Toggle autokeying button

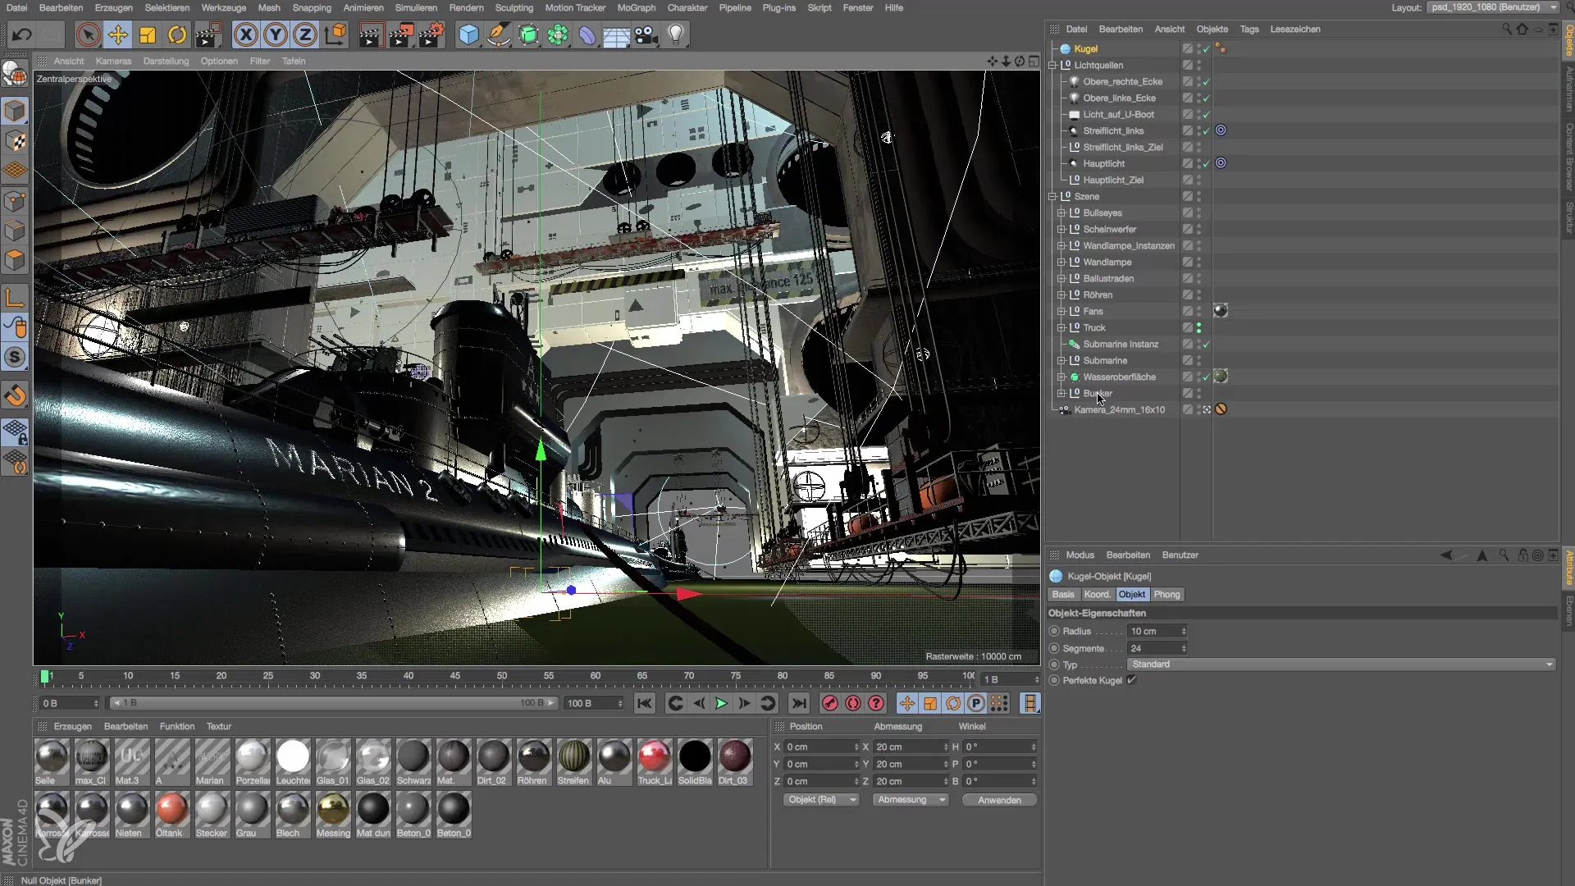point(853,703)
